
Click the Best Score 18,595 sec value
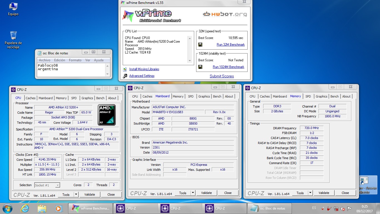coord(236,38)
